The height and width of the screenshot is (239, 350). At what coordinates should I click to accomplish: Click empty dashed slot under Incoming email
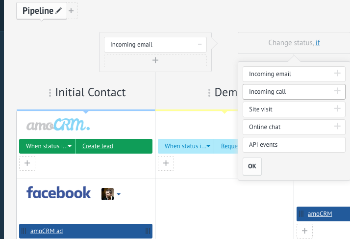point(155,60)
